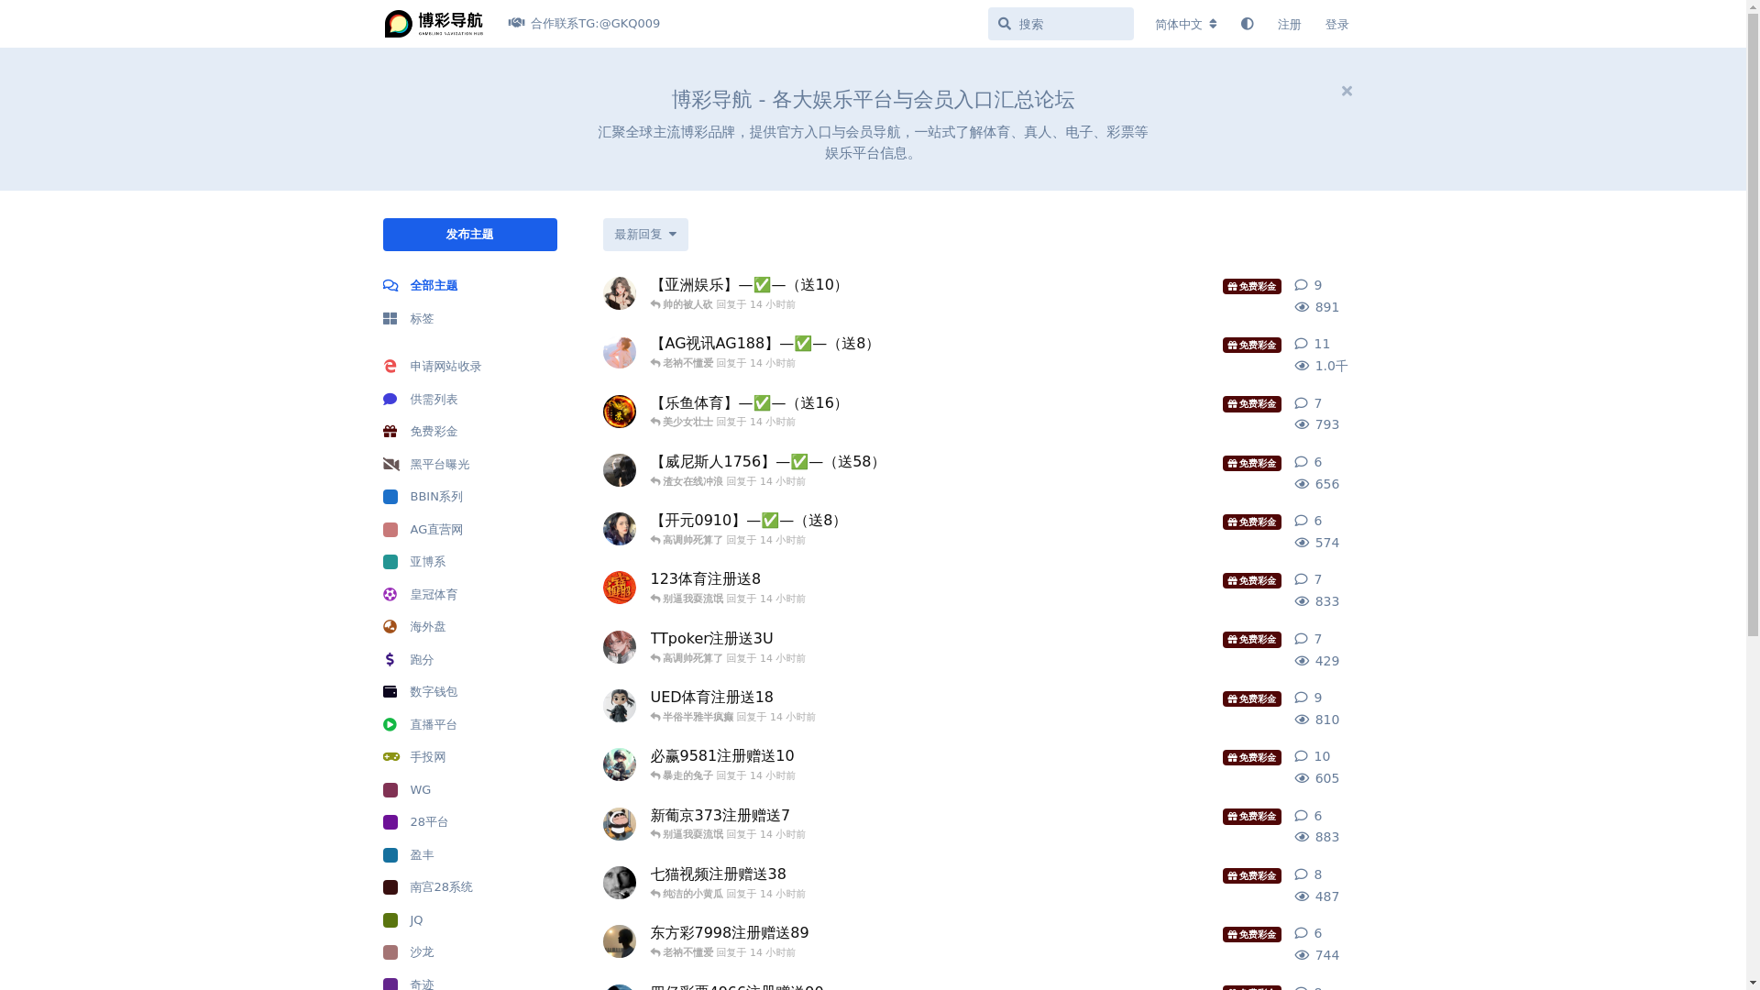Viewport: 1760px width, 990px height.
Task: Click the search magnifier icon
Action: point(1004,24)
